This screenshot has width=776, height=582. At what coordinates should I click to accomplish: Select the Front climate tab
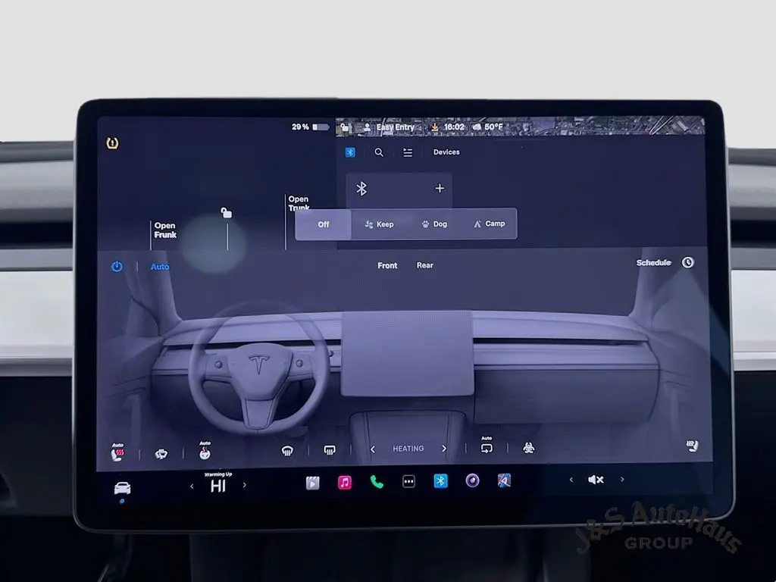(x=387, y=266)
